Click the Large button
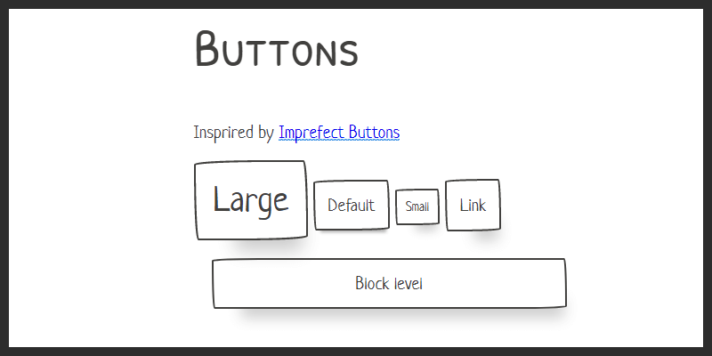This screenshot has width=712, height=356. [x=250, y=200]
